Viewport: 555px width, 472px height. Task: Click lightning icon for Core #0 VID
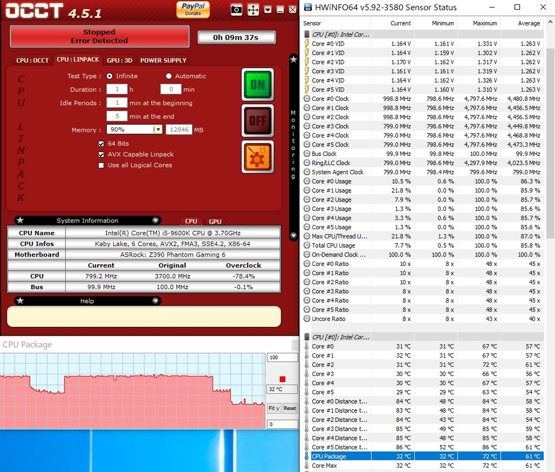coord(307,43)
